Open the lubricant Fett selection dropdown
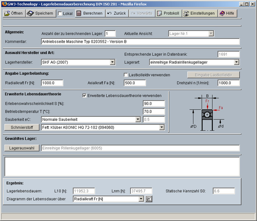The height and width of the screenshot is (221, 257). 162,127
